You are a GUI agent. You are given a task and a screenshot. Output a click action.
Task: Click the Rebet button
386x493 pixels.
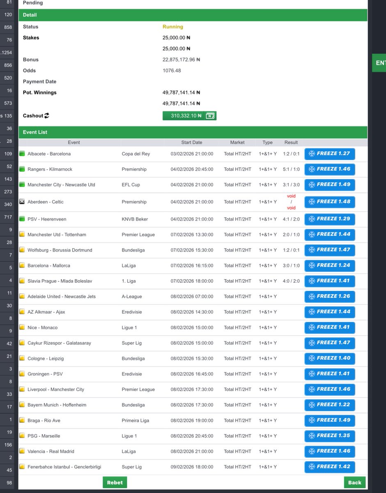(x=115, y=482)
